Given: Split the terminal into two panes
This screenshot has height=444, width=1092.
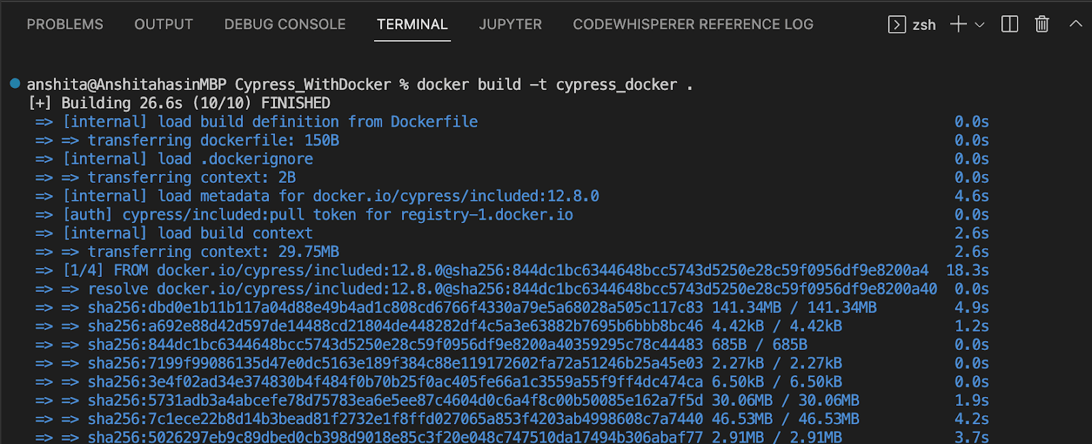Looking at the screenshot, I should pos(1009,24).
